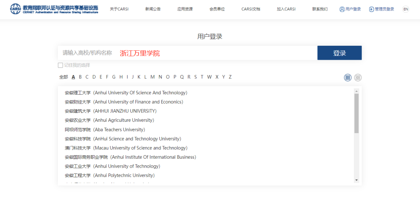Open the 加入CARSI menu

pos(286,9)
